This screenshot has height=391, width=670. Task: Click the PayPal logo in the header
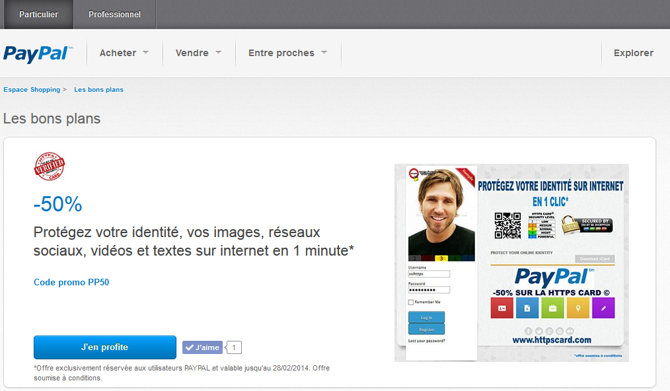coord(38,53)
